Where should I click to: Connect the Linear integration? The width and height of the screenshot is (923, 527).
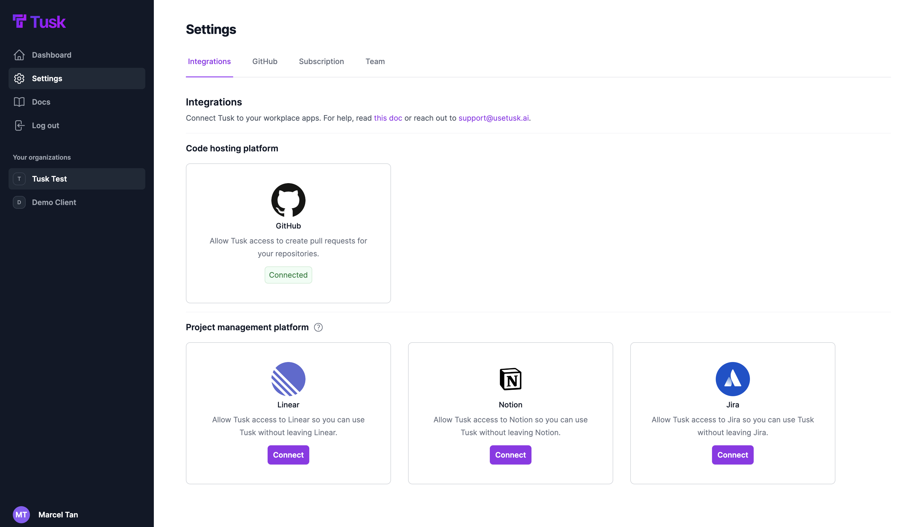288,455
